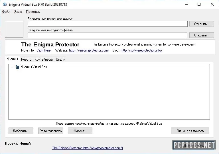
Task: Follow the Click Here more info link
Action: 43,50
